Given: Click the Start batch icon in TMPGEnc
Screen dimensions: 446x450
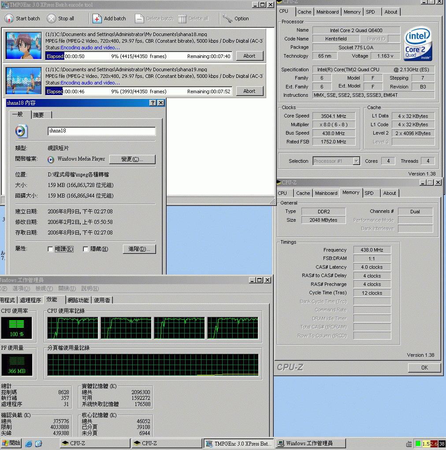Looking at the screenshot, I should tap(9, 18).
